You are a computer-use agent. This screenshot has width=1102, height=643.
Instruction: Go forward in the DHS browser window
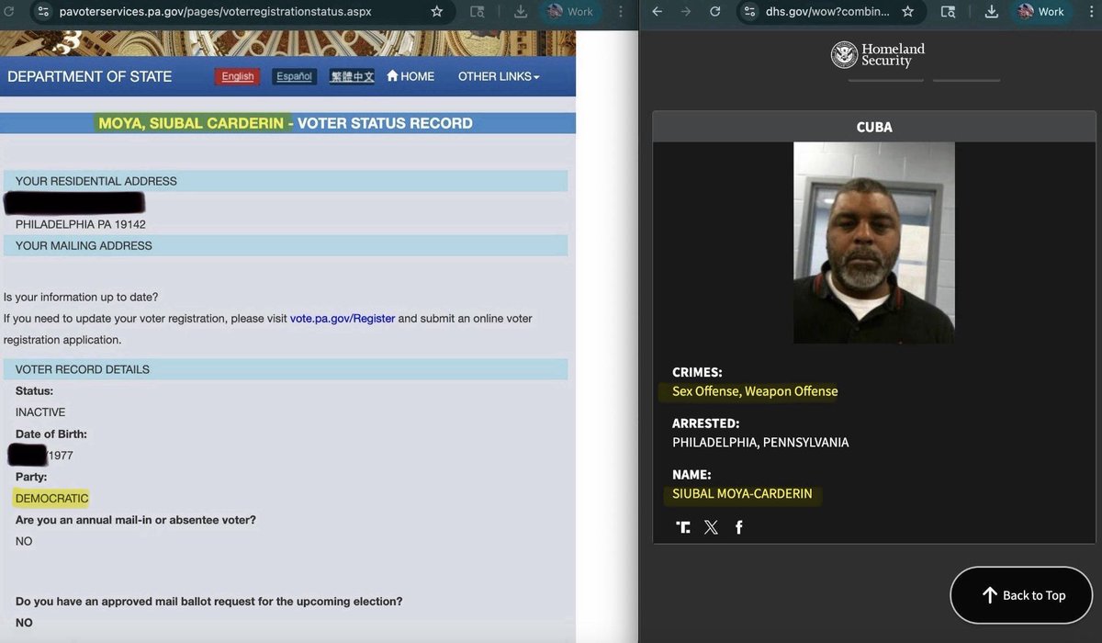[x=686, y=12]
